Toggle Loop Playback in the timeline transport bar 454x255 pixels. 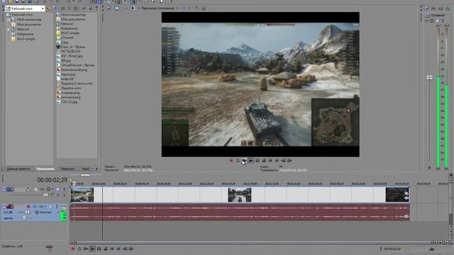click(79, 249)
